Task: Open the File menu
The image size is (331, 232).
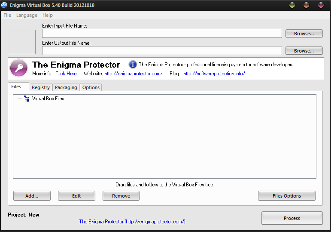Action: pos(7,15)
